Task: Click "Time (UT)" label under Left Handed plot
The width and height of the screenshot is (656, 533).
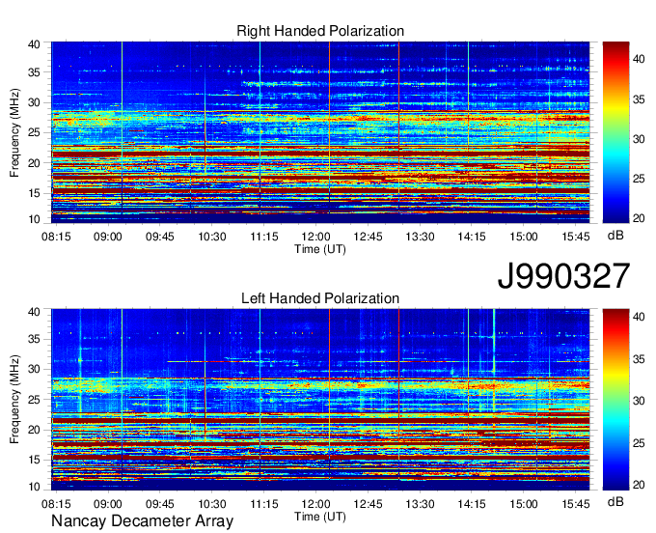Action: tap(320, 517)
